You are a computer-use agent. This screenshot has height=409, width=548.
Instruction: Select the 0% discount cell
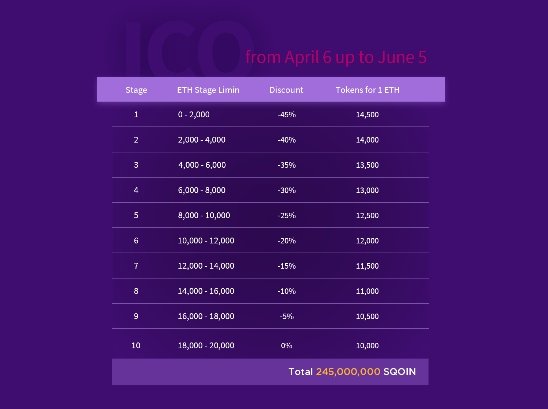287,346
